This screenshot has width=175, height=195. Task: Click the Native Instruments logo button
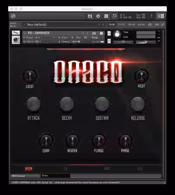[161, 16]
